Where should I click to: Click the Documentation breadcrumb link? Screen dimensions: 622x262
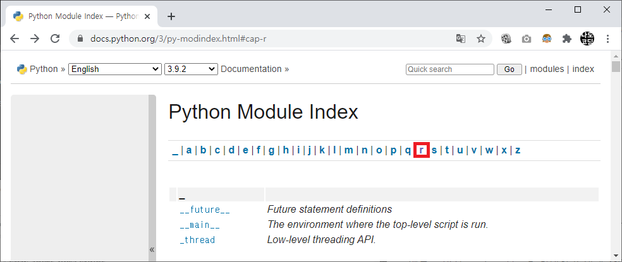coord(251,69)
